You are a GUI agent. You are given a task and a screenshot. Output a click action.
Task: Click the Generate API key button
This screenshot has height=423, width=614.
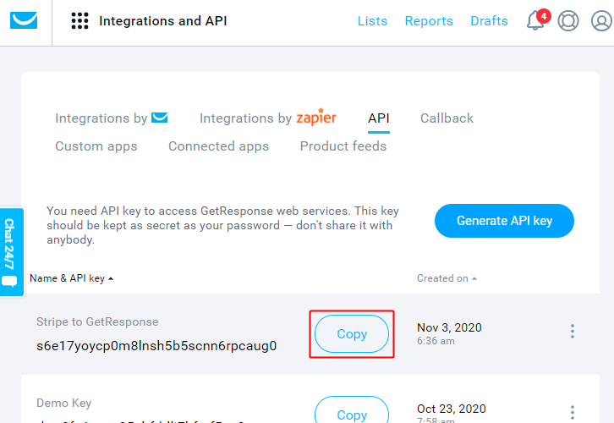pos(504,221)
